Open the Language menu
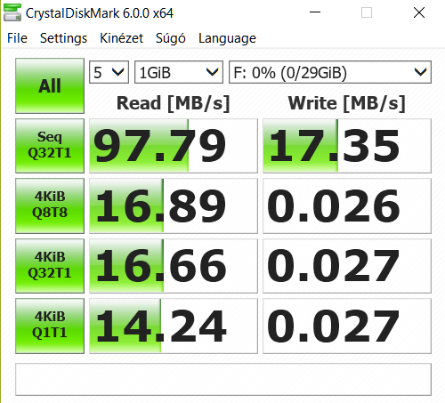Viewport: 445px width, 403px height. click(x=227, y=38)
